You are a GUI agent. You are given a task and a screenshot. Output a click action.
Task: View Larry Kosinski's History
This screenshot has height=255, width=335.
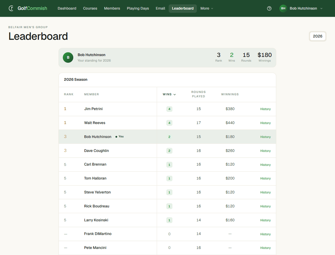click(x=265, y=220)
